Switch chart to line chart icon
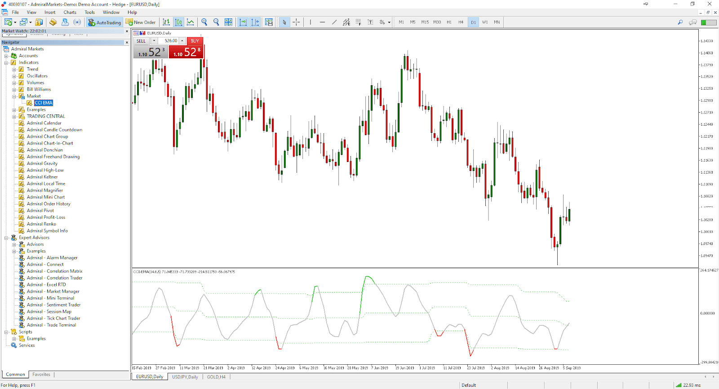 point(191,22)
